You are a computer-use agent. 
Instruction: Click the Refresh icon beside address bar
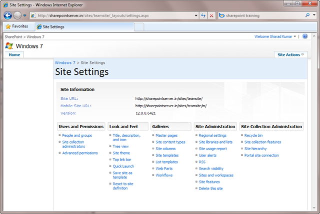click(x=203, y=15)
